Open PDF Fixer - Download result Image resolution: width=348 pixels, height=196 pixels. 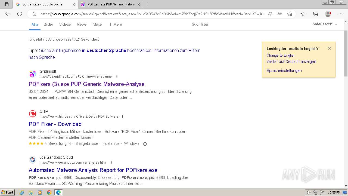click(x=55, y=124)
